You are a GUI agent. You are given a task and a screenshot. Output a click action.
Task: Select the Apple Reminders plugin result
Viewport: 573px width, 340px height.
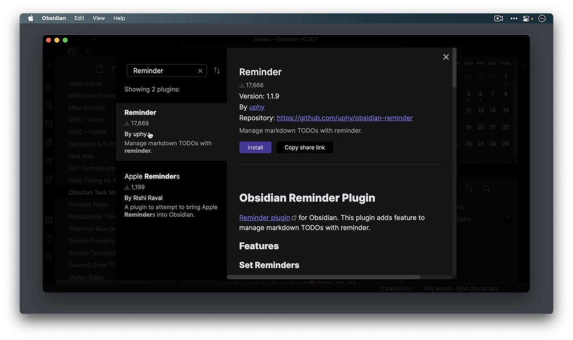coord(171,195)
